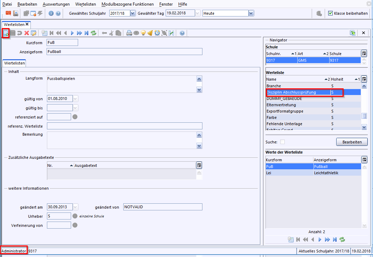Click the Bearbeiten button in the Navigator

click(352, 142)
